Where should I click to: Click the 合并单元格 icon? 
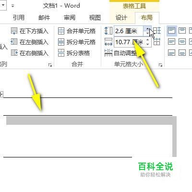point(61,31)
